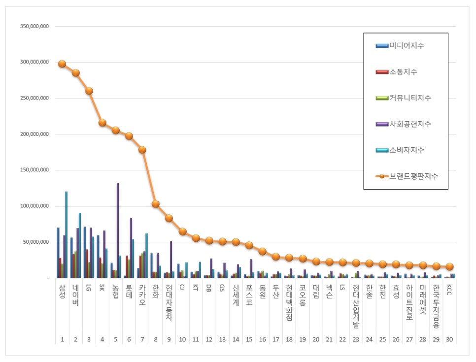Click the 현대자동차 axis label
Screen dimensions: 476x362
(x=169, y=302)
